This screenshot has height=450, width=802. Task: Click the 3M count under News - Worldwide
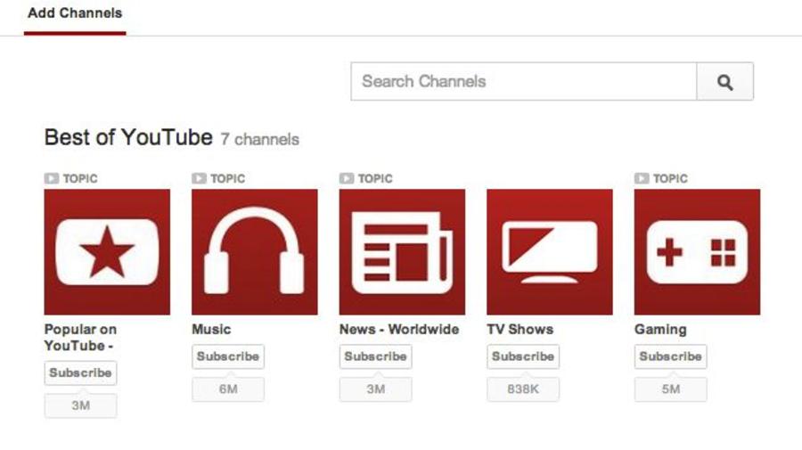click(x=375, y=389)
